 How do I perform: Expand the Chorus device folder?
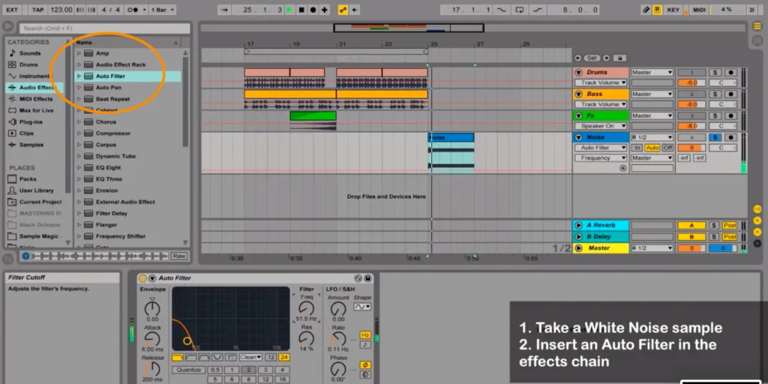[x=78, y=122]
